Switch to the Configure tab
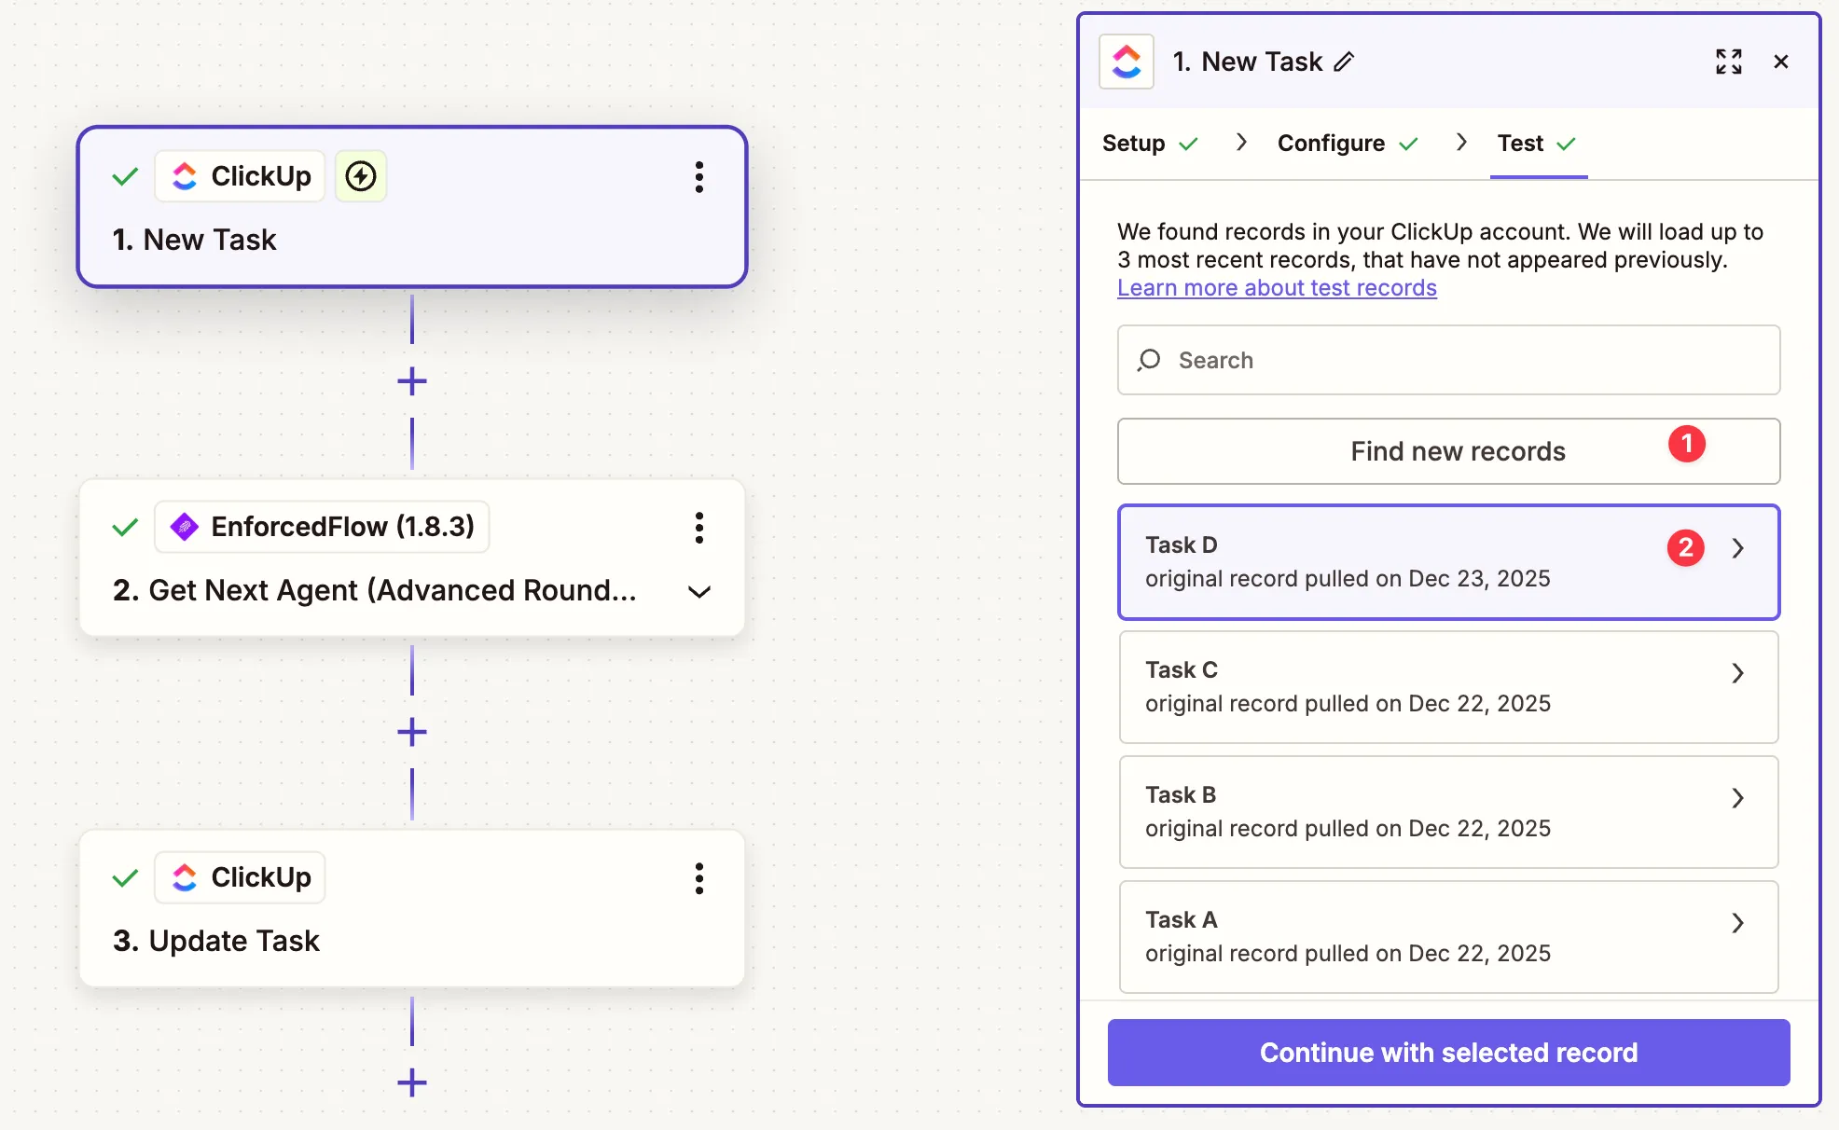 [1332, 143]
